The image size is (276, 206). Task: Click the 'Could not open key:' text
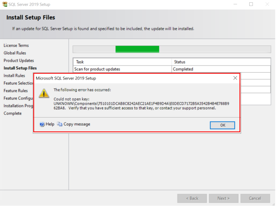point(71,99)
